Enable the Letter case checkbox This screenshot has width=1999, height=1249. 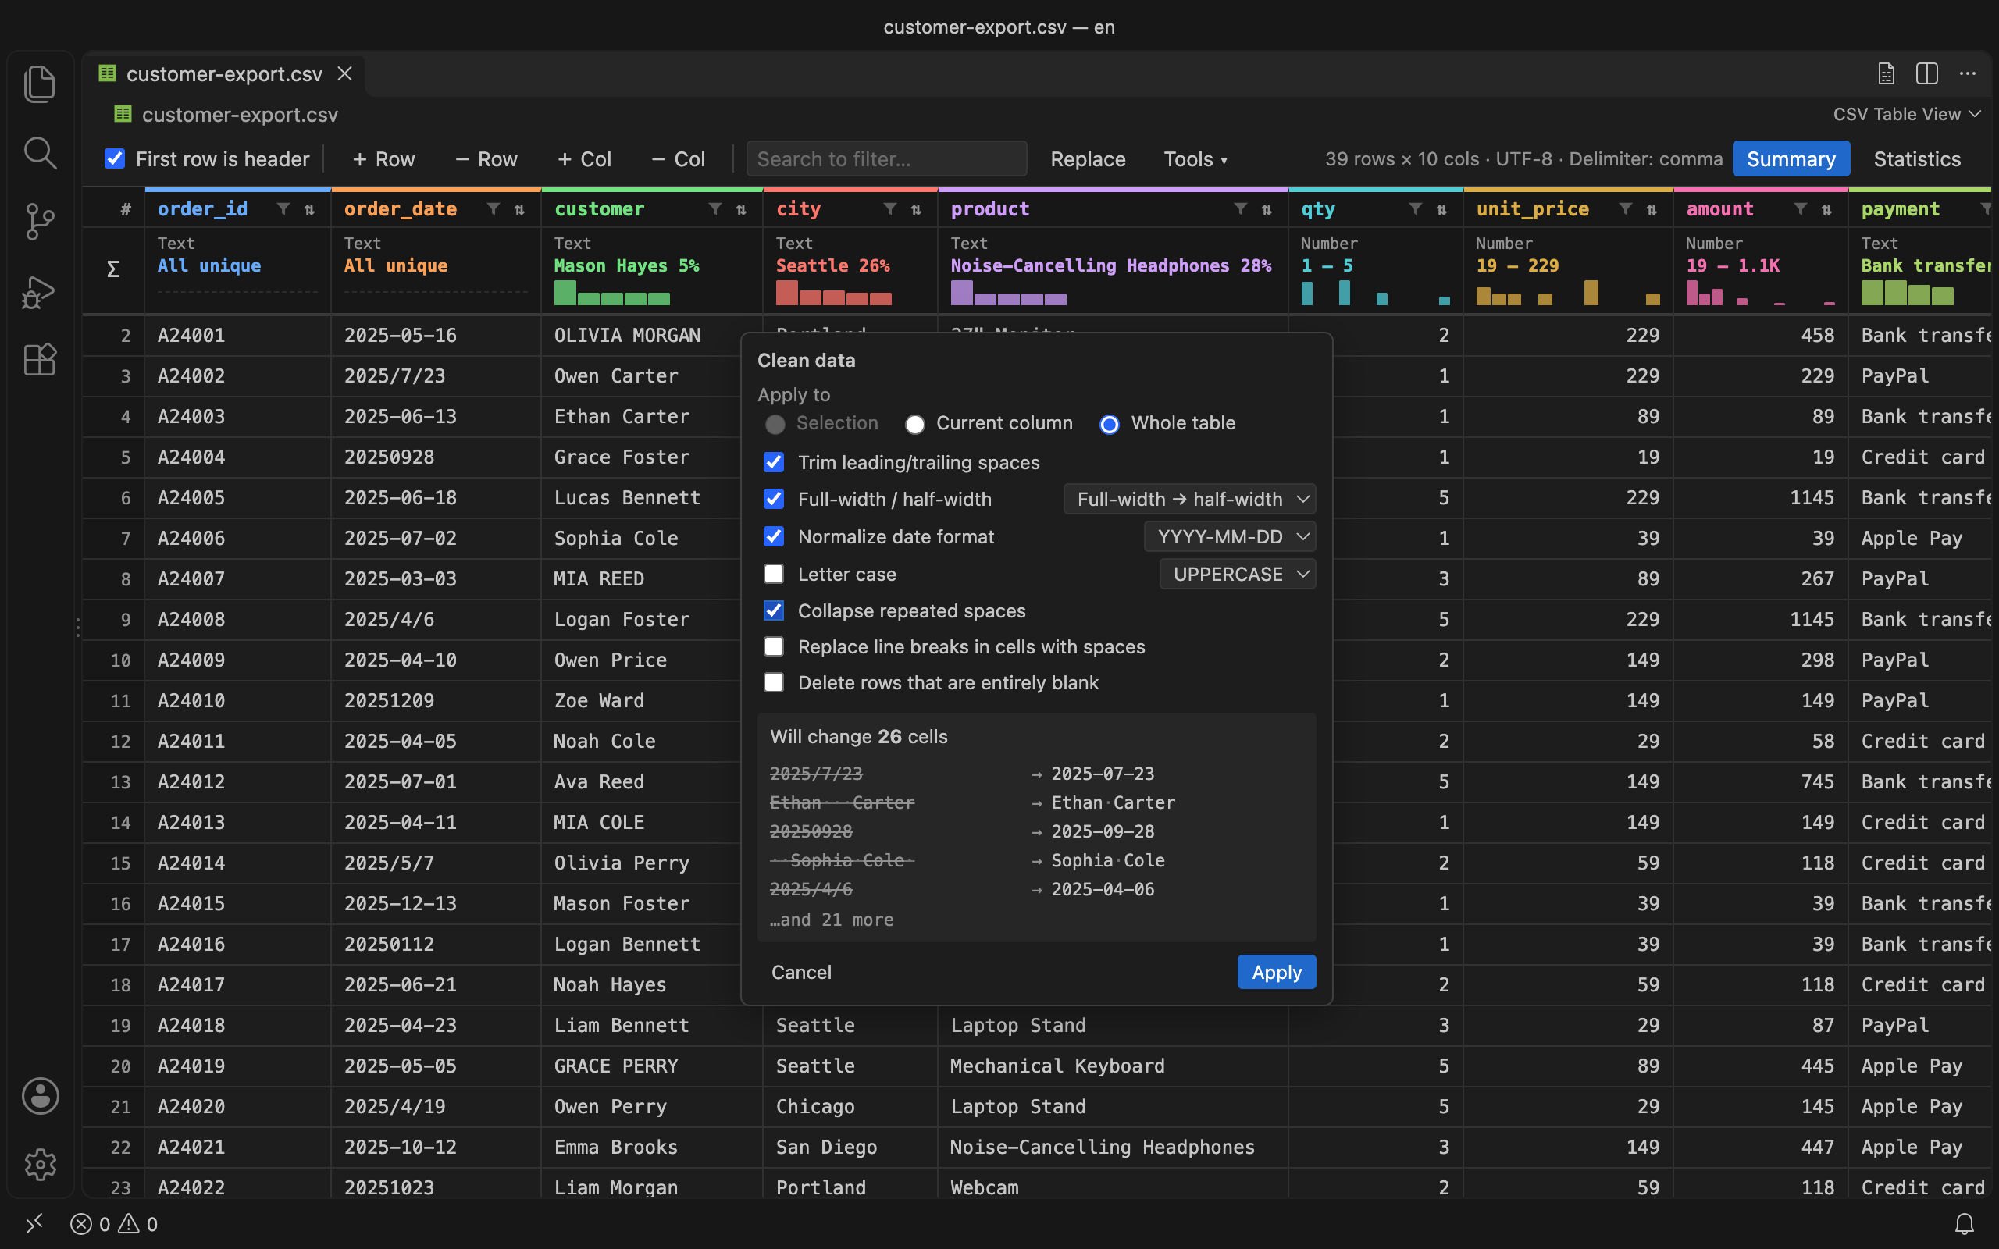pos(774,574)
